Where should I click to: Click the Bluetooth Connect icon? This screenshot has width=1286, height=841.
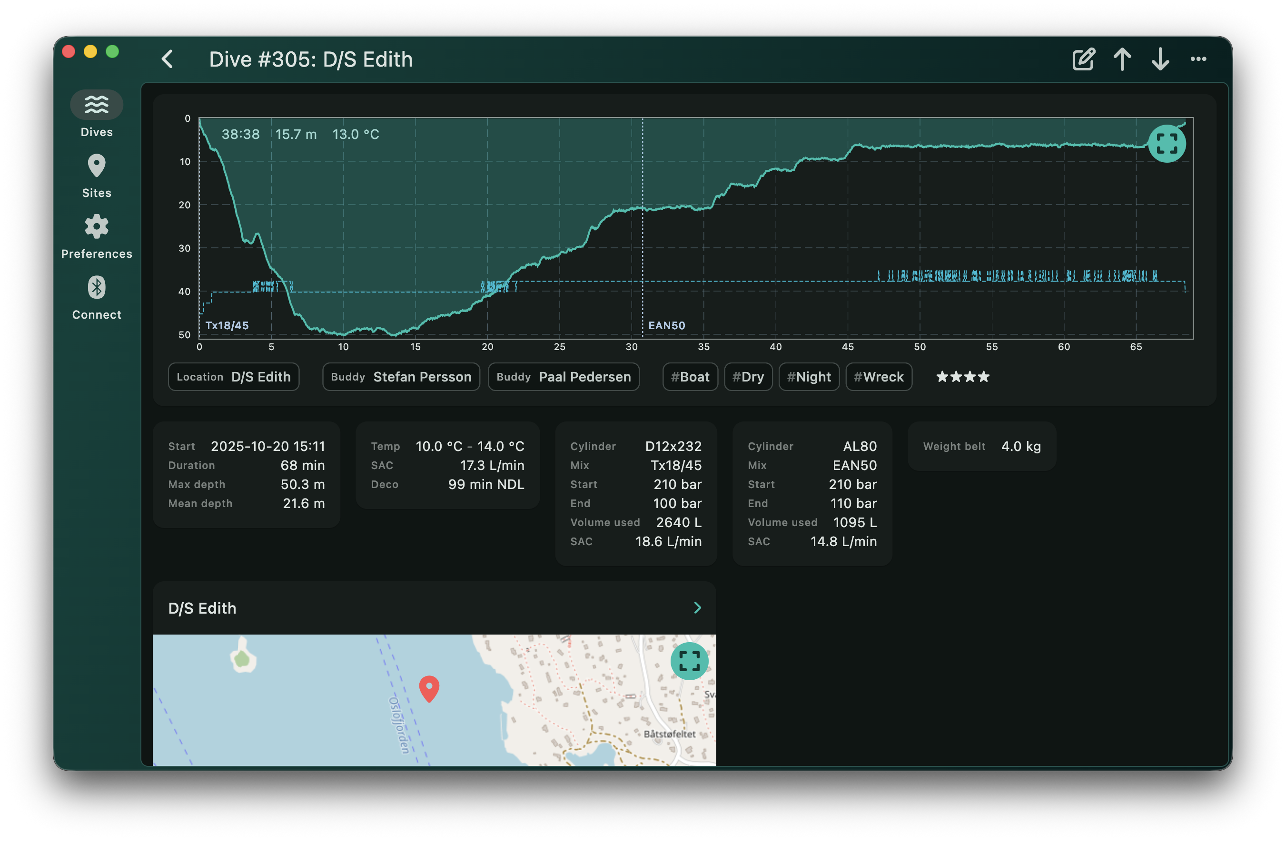(97, 287)
